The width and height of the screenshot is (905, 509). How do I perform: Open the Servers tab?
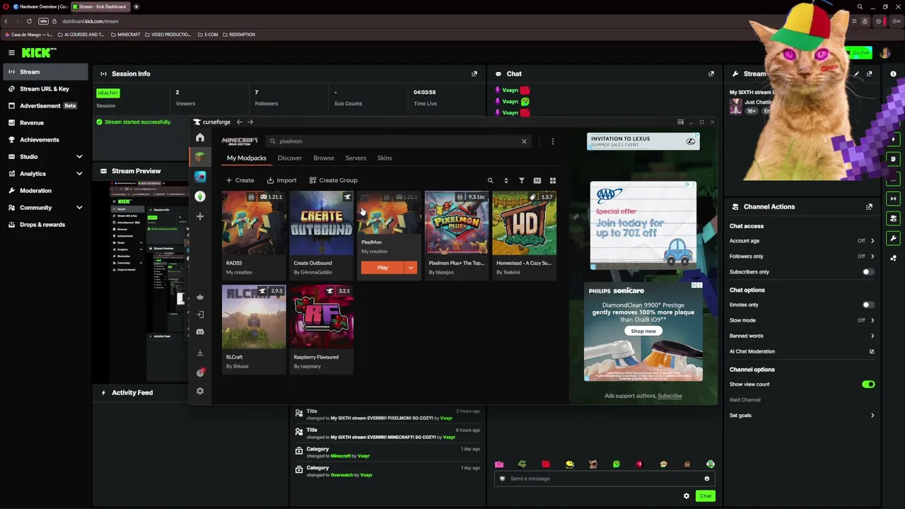click(x=356, y=158)
